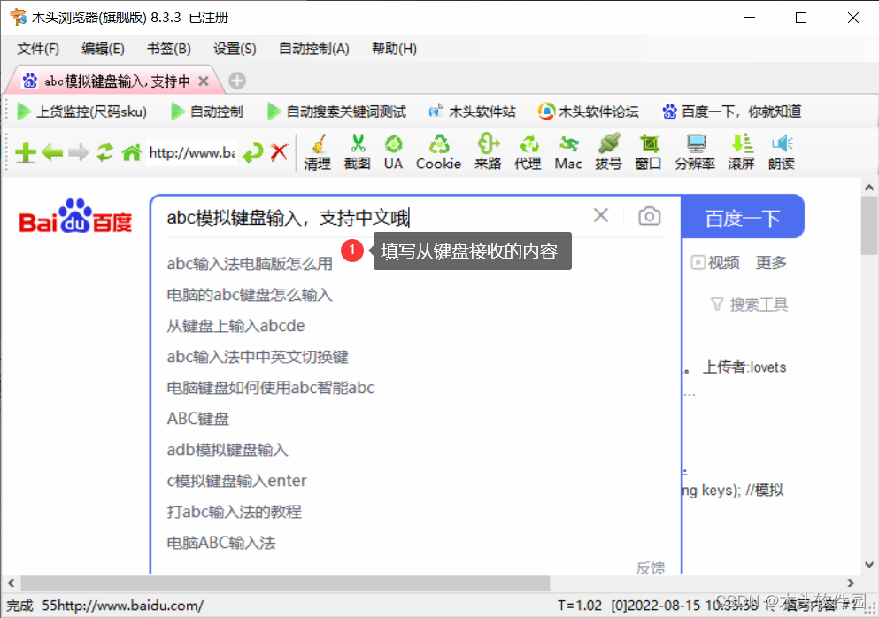
Task: Open the 木头软件站 bookmark
Action: pos(472,112)
